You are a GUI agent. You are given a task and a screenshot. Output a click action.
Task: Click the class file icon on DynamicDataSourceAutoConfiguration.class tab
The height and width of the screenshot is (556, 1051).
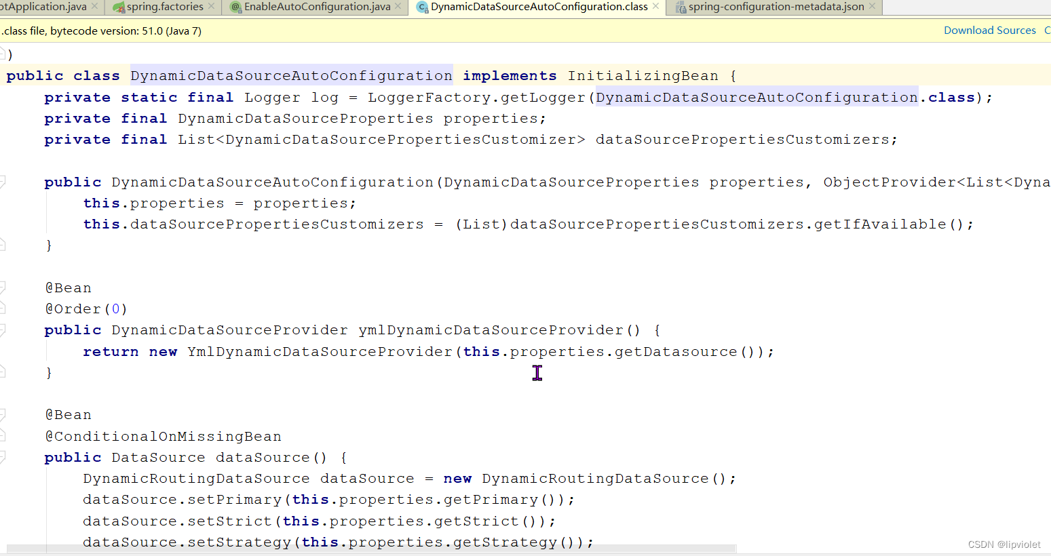coord(422,7)
